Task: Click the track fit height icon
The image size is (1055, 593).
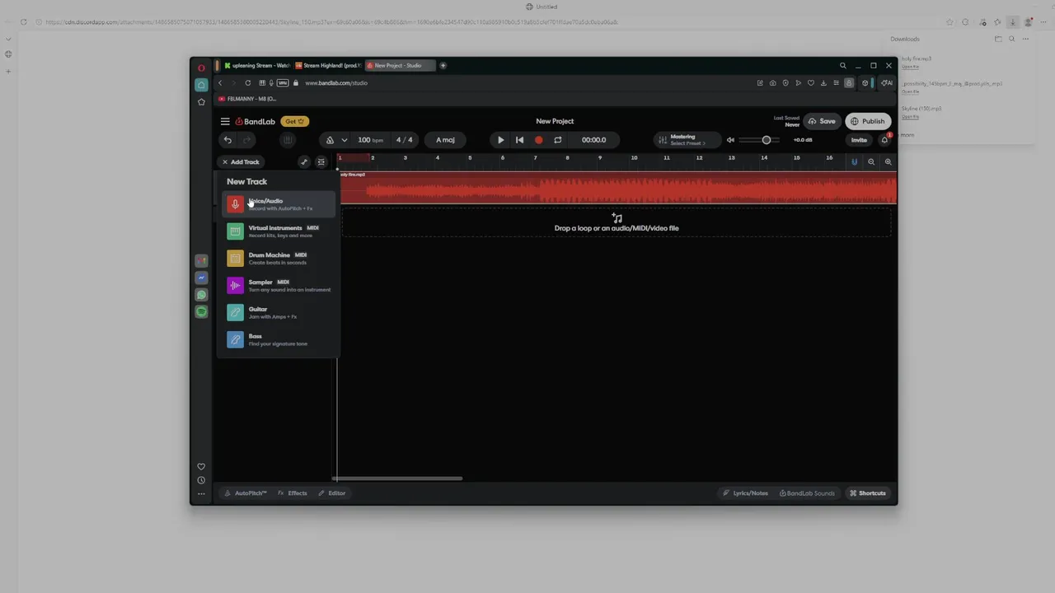Action: tap(321, 162)
